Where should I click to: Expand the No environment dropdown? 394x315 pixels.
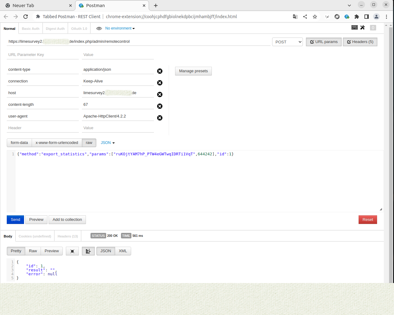tap(120, 28)
